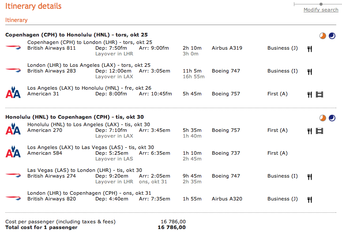Image resolution: width=342 pixels, height=233 pixels.
Task: Click meal icon for British Airways 274
Action: [x=310, y=177]
